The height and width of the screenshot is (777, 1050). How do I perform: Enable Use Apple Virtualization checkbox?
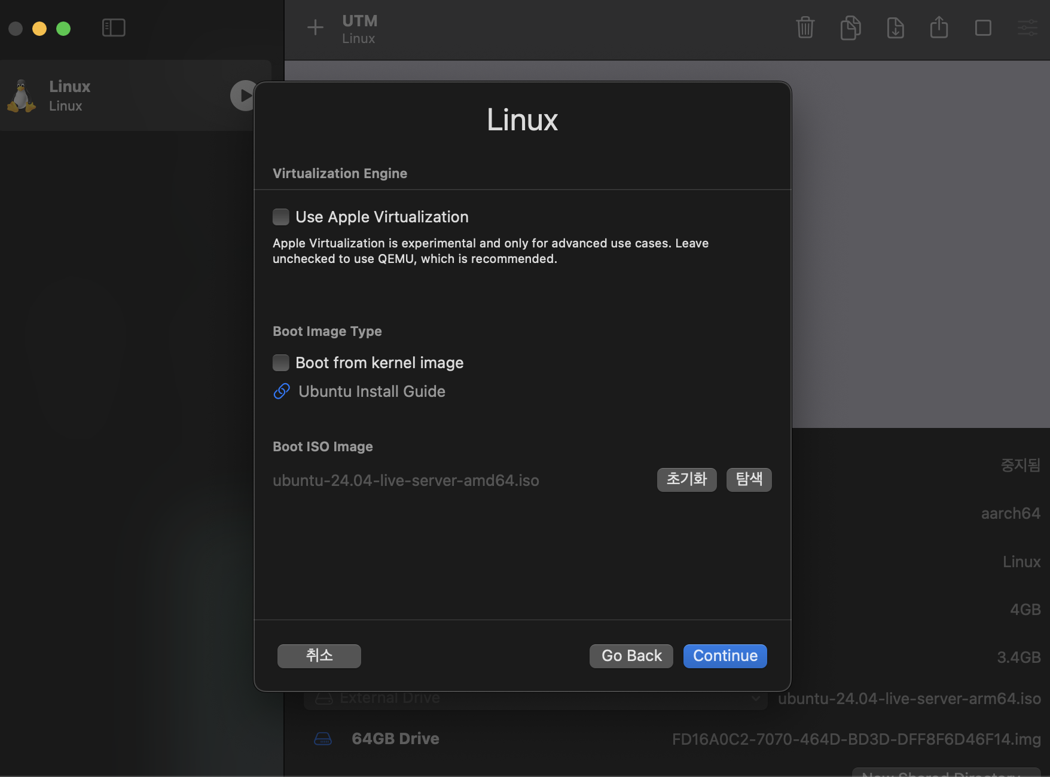281,217
